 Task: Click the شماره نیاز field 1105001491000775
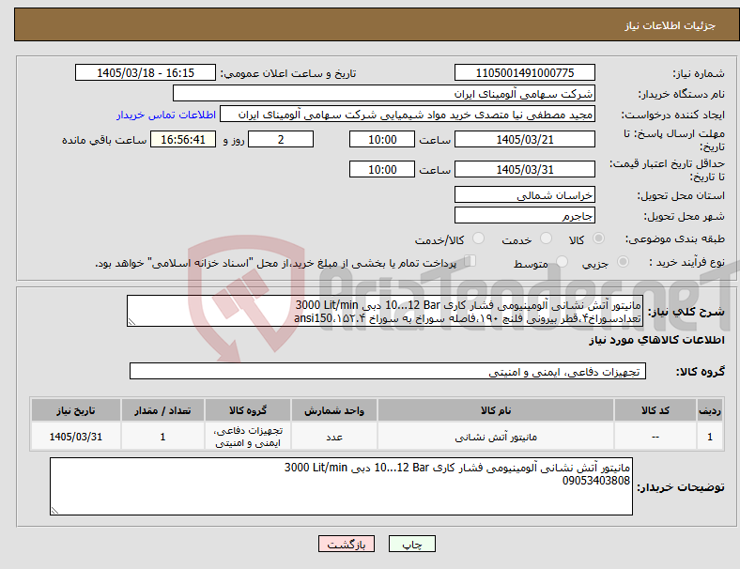tap(524, 72)
